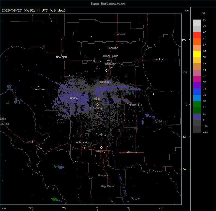Select the Olds city label
The width and height of the screenshot is (216, 211).
tap(97, 99)
